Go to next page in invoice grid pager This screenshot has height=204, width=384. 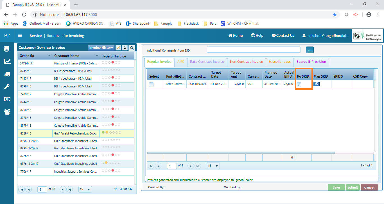coord(191,166)
